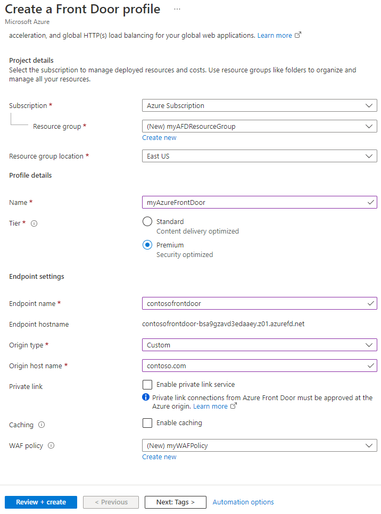Click the Tier info icon
Image resolution: width=381 pixels, height=514 pixels.
(34, 223)
